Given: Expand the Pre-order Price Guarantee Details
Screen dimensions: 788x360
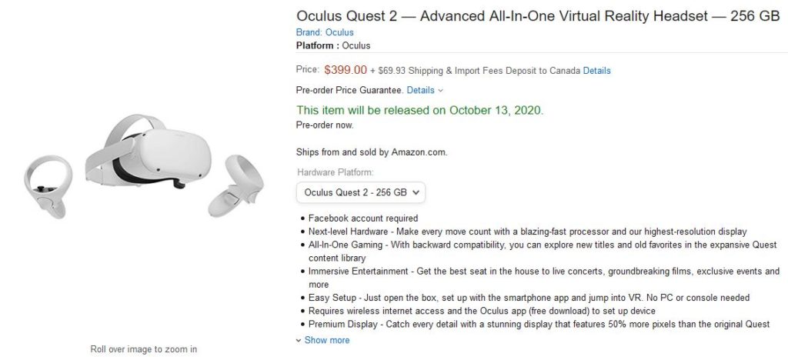Looking at the screenshot, I should 420,91.
